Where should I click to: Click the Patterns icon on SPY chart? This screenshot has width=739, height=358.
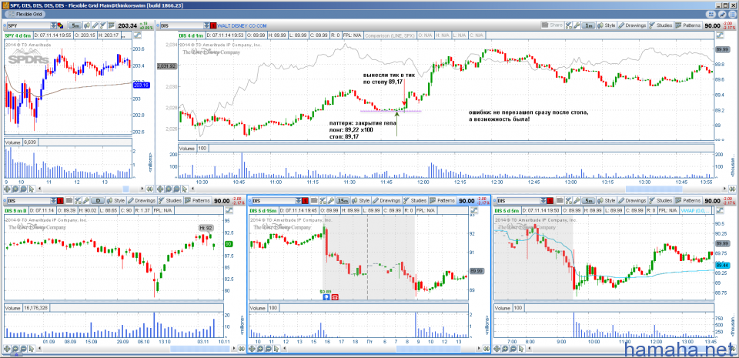[x=111, y=25]
